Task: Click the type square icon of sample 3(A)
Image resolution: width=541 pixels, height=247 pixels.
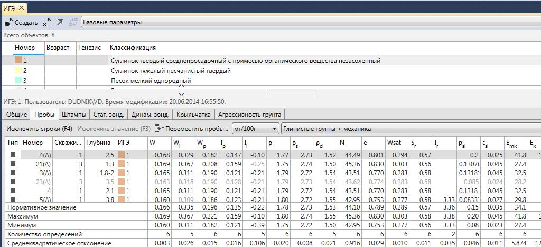Action: click(x=13, y=173)
